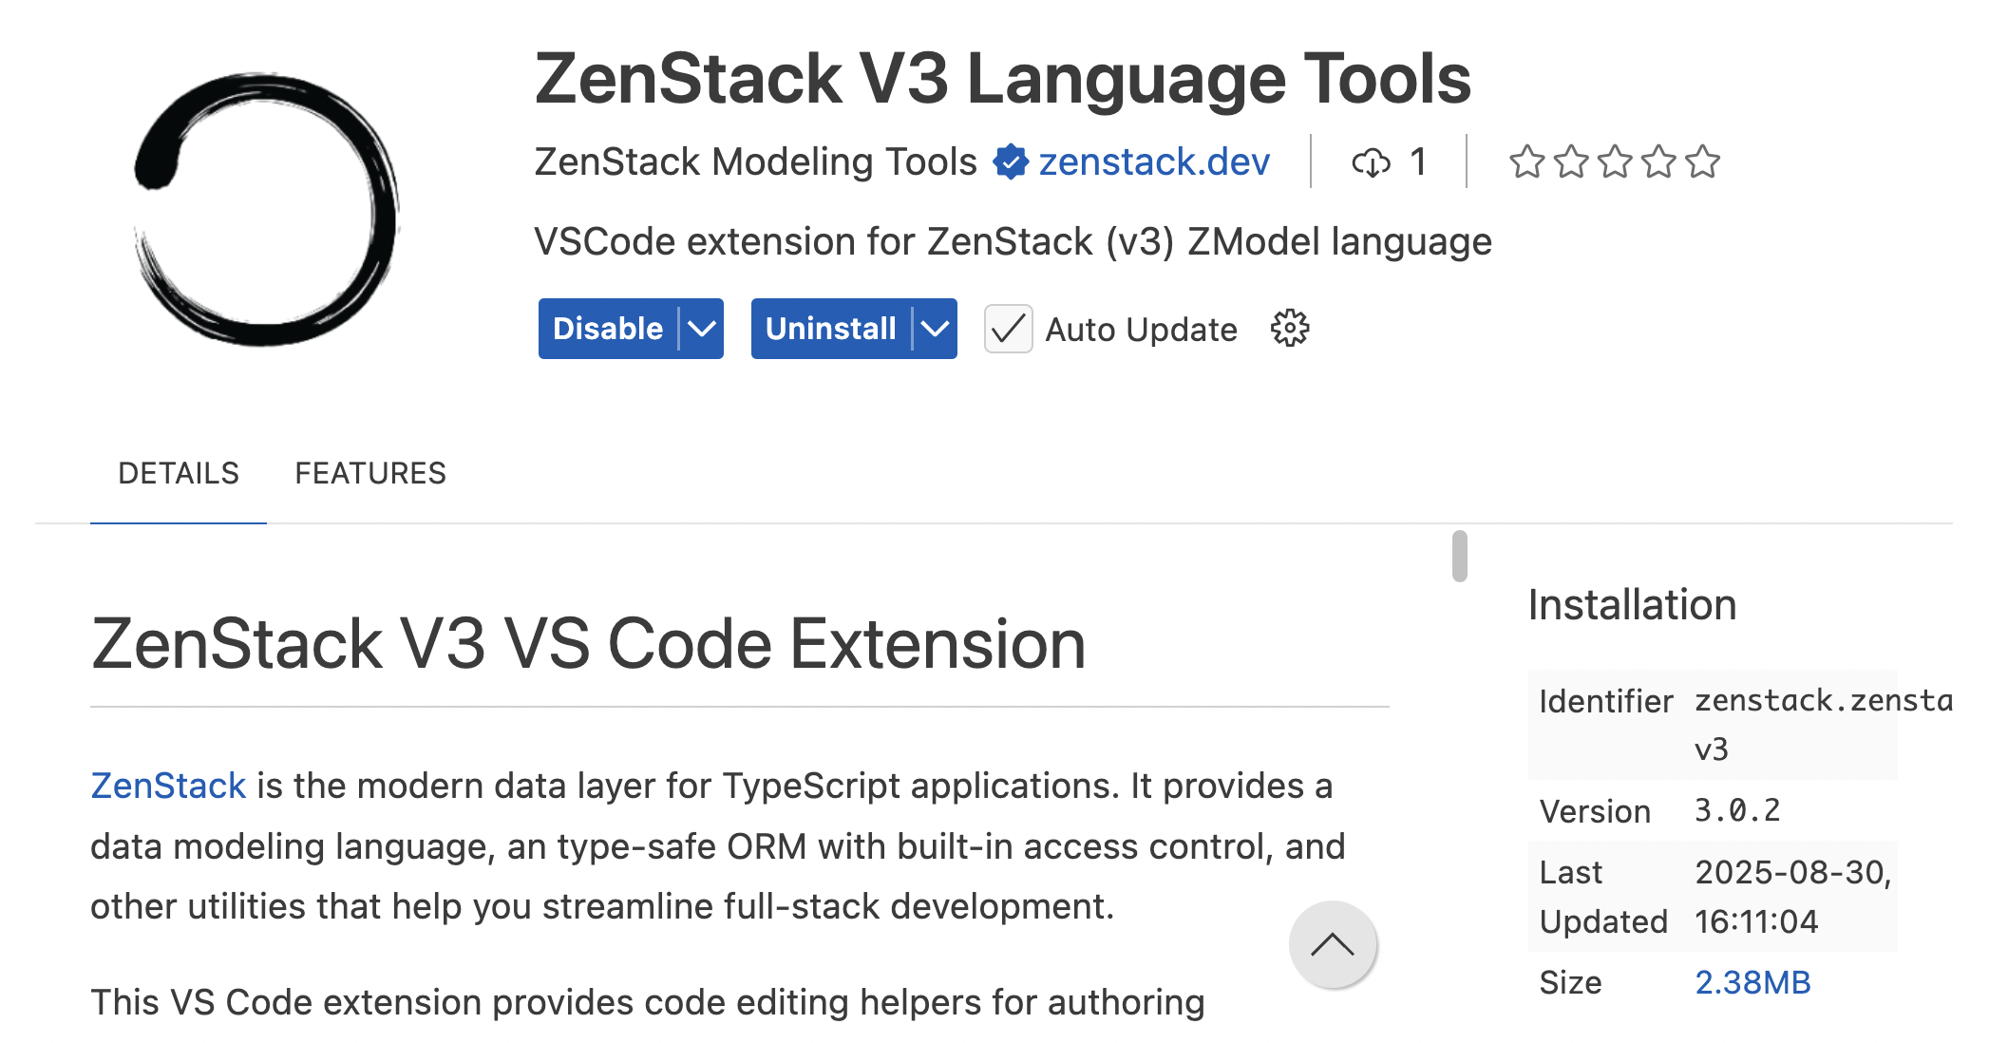Disable Auto Update for the extension
1989x1043 pixels.
click(x=1007, y=329)
